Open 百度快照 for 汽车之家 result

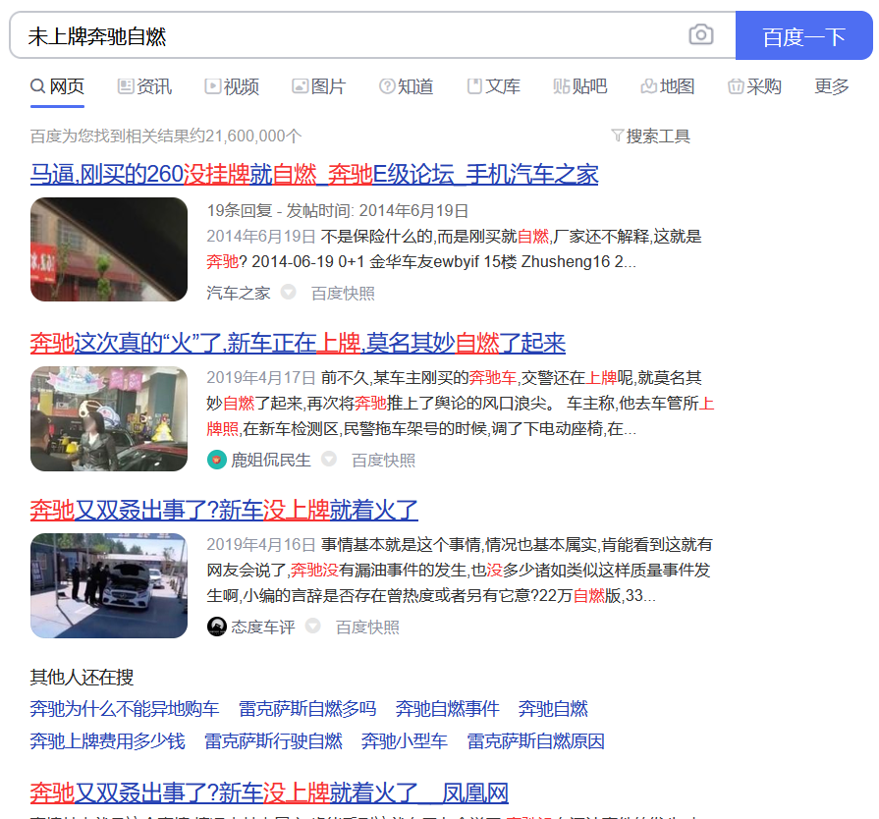343,294
